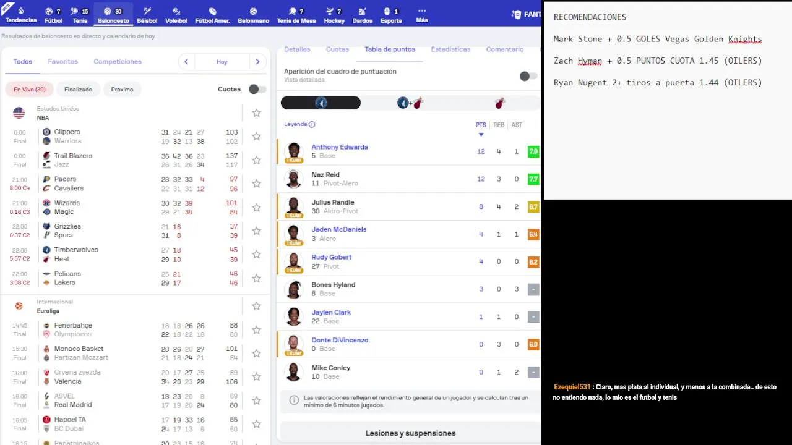
Task: Open Rudy Gobert player profile
Action: (332, 257)
